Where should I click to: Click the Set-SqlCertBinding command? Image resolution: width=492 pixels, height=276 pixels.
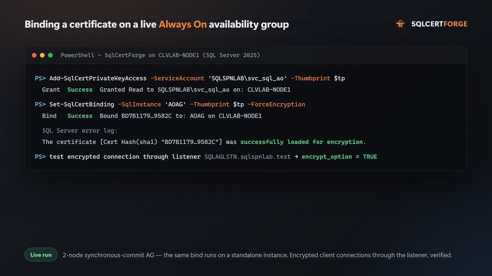point(82,104)
